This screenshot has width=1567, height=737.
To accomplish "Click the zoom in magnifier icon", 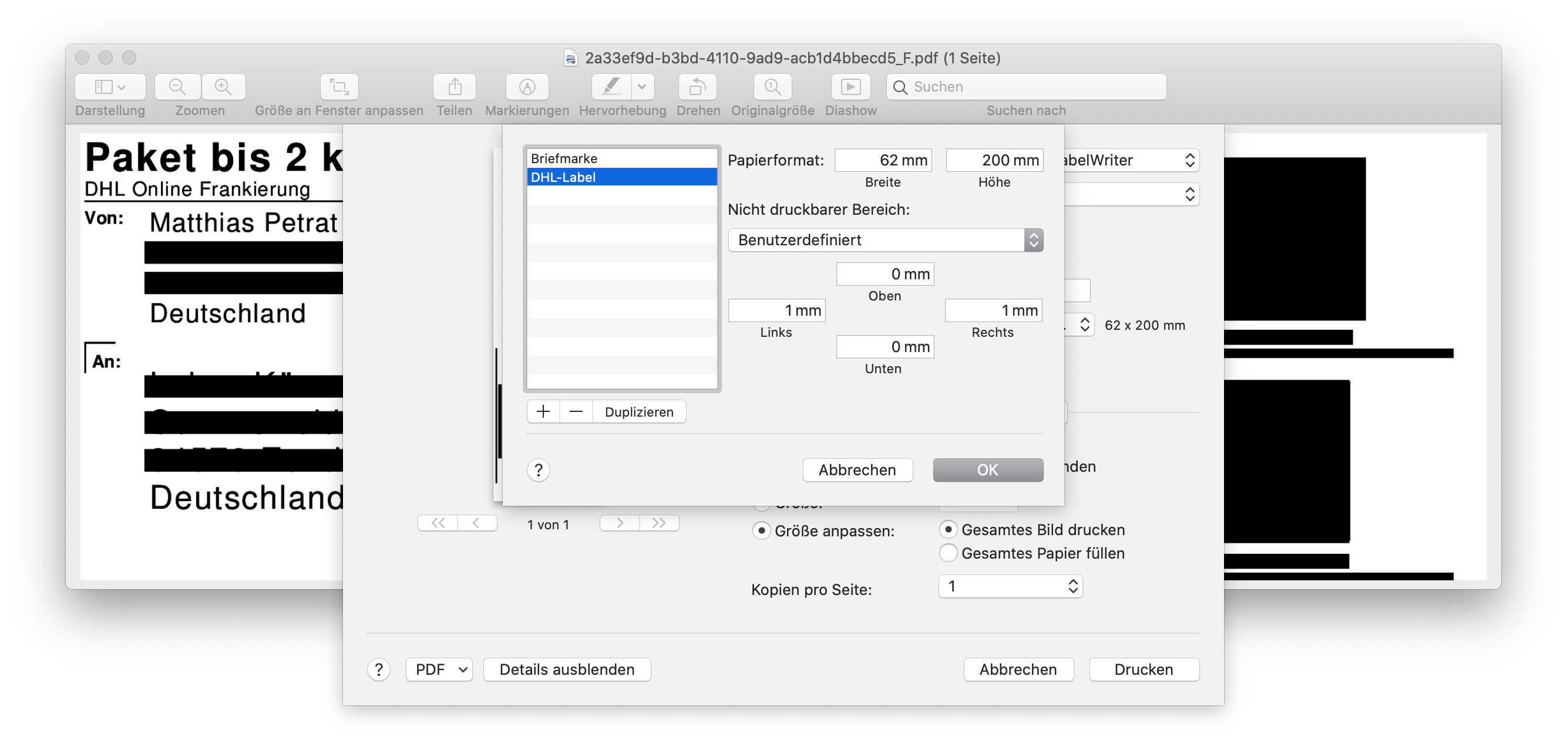I will click(223, 87).
